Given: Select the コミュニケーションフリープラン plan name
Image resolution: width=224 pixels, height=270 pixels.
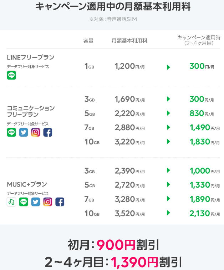Looking at the screenshot, I should tap(31, 111).
